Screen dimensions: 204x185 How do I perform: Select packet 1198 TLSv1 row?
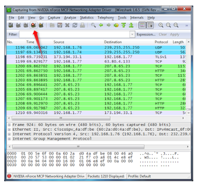[97, 57]
